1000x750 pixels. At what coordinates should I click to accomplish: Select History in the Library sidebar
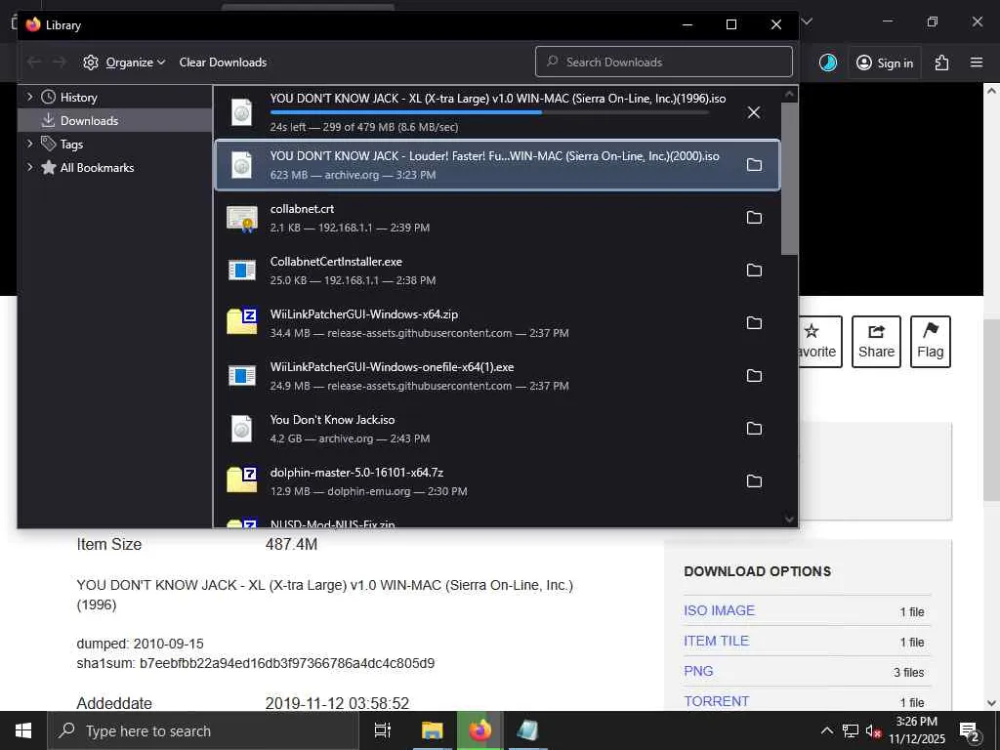(78, 98)
